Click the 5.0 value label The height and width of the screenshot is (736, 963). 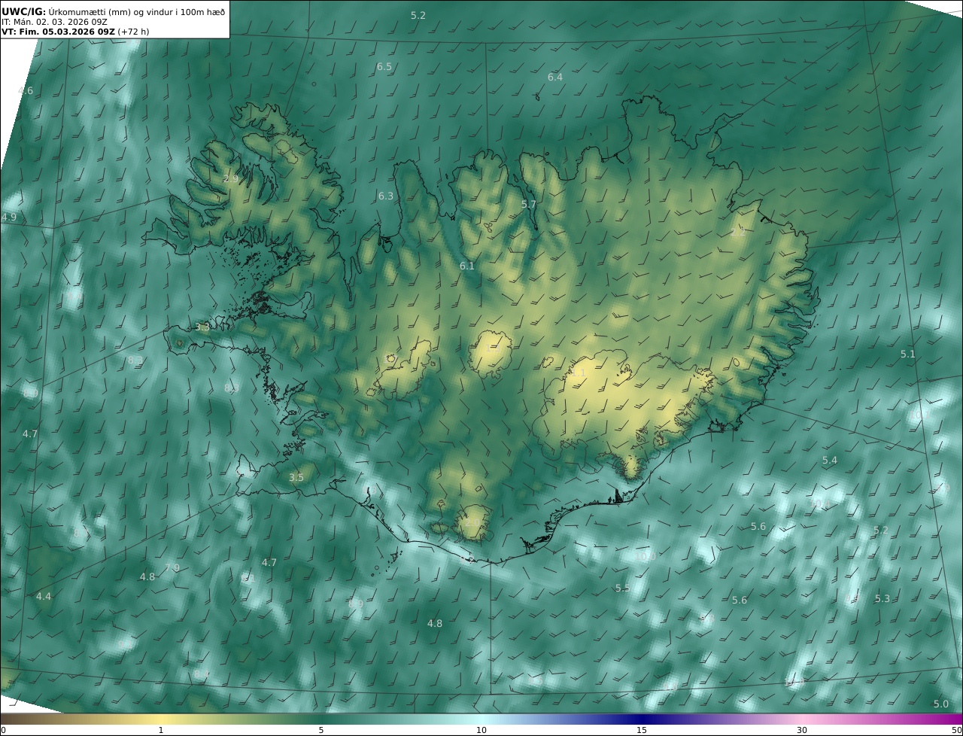coord(941,704)
